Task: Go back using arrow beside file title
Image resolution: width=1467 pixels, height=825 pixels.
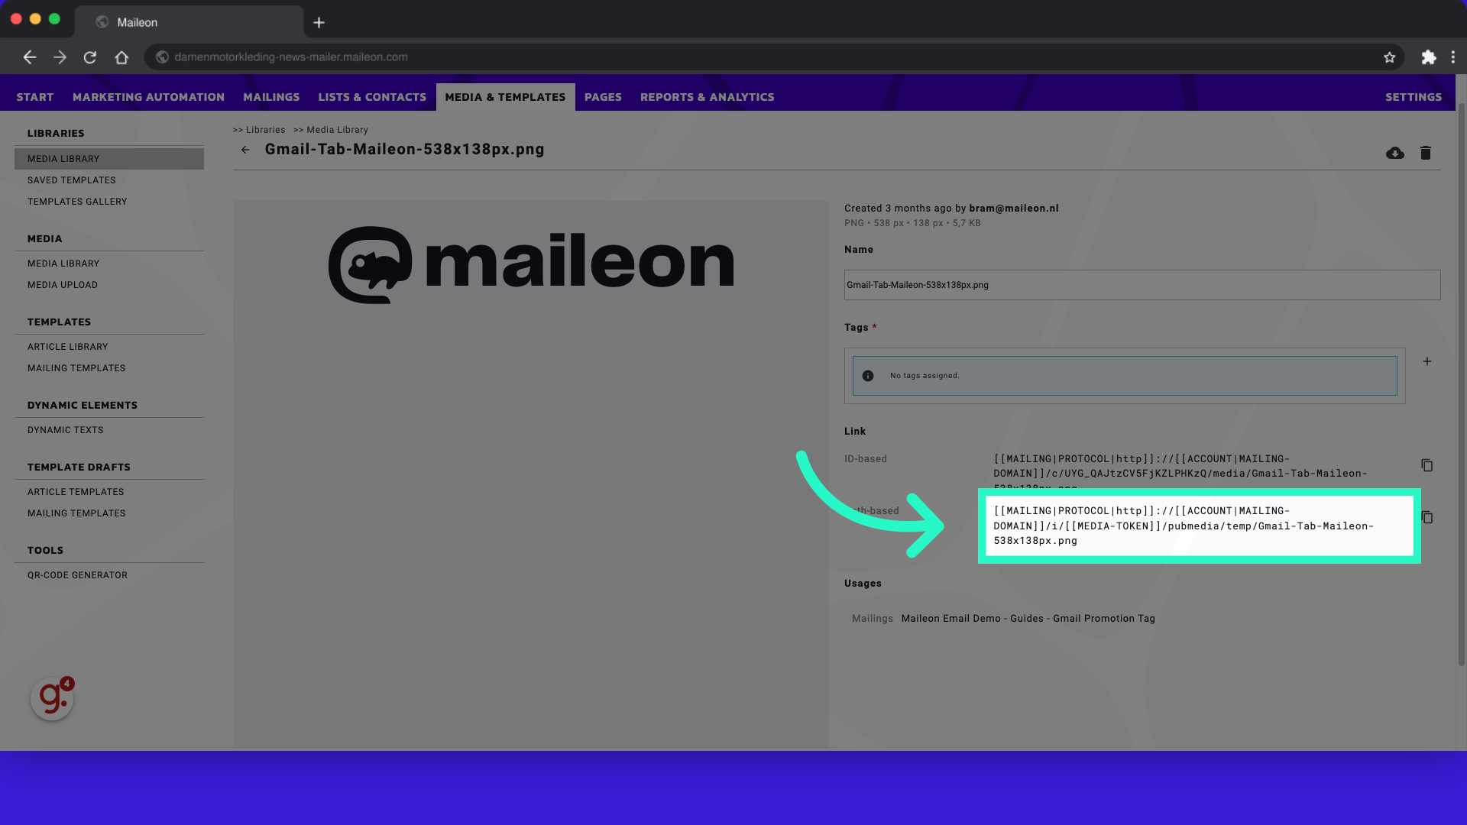Action: point(245,150)
